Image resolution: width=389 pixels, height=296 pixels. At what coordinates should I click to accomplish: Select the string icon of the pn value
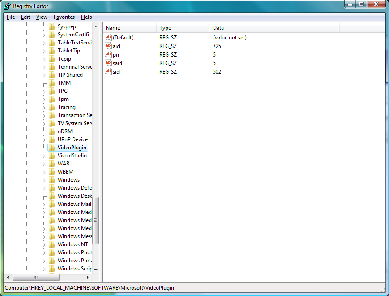point(108,54)
